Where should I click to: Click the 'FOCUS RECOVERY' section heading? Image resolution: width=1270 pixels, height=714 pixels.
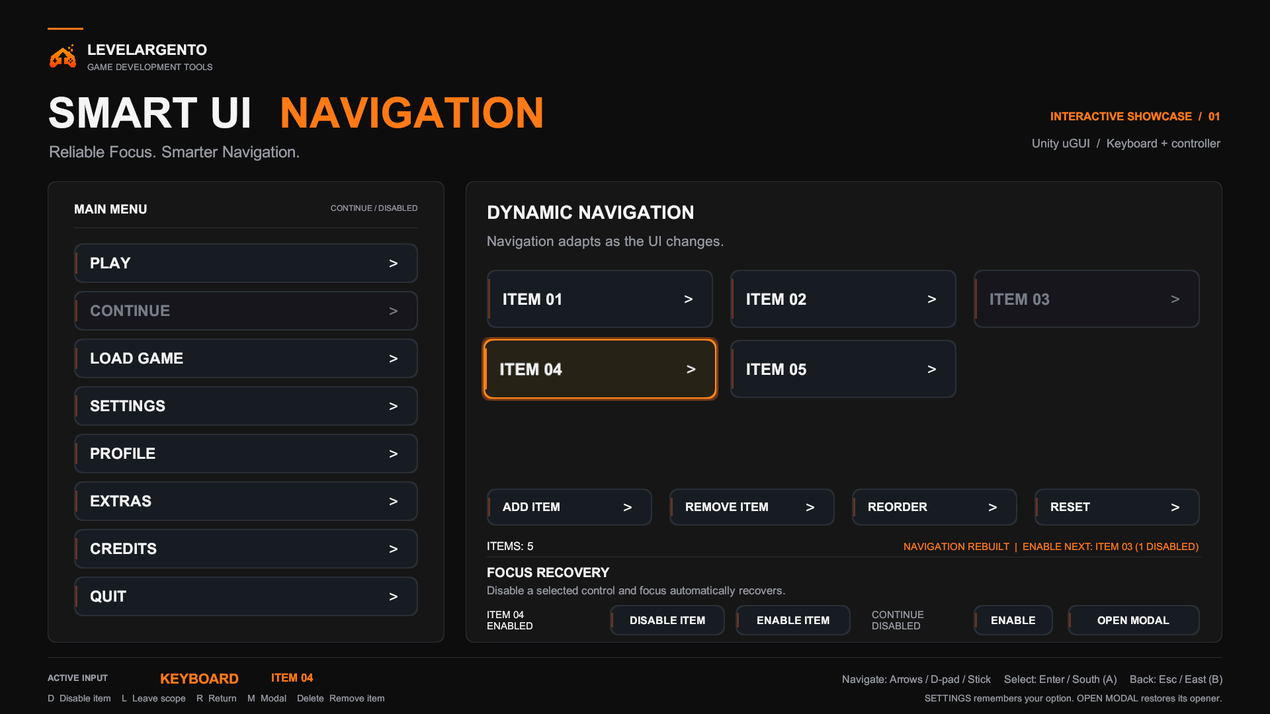(x=548, y=573)
